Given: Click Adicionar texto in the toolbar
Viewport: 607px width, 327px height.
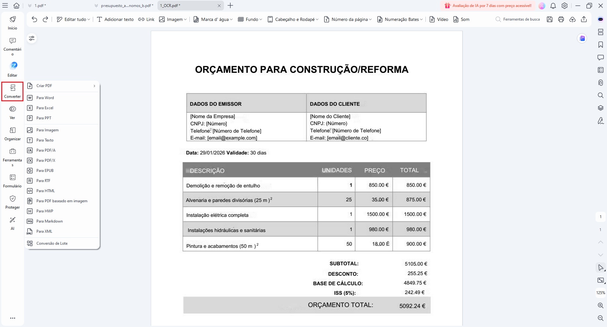Looking at the screenshot, I should (x=115, y=19).
